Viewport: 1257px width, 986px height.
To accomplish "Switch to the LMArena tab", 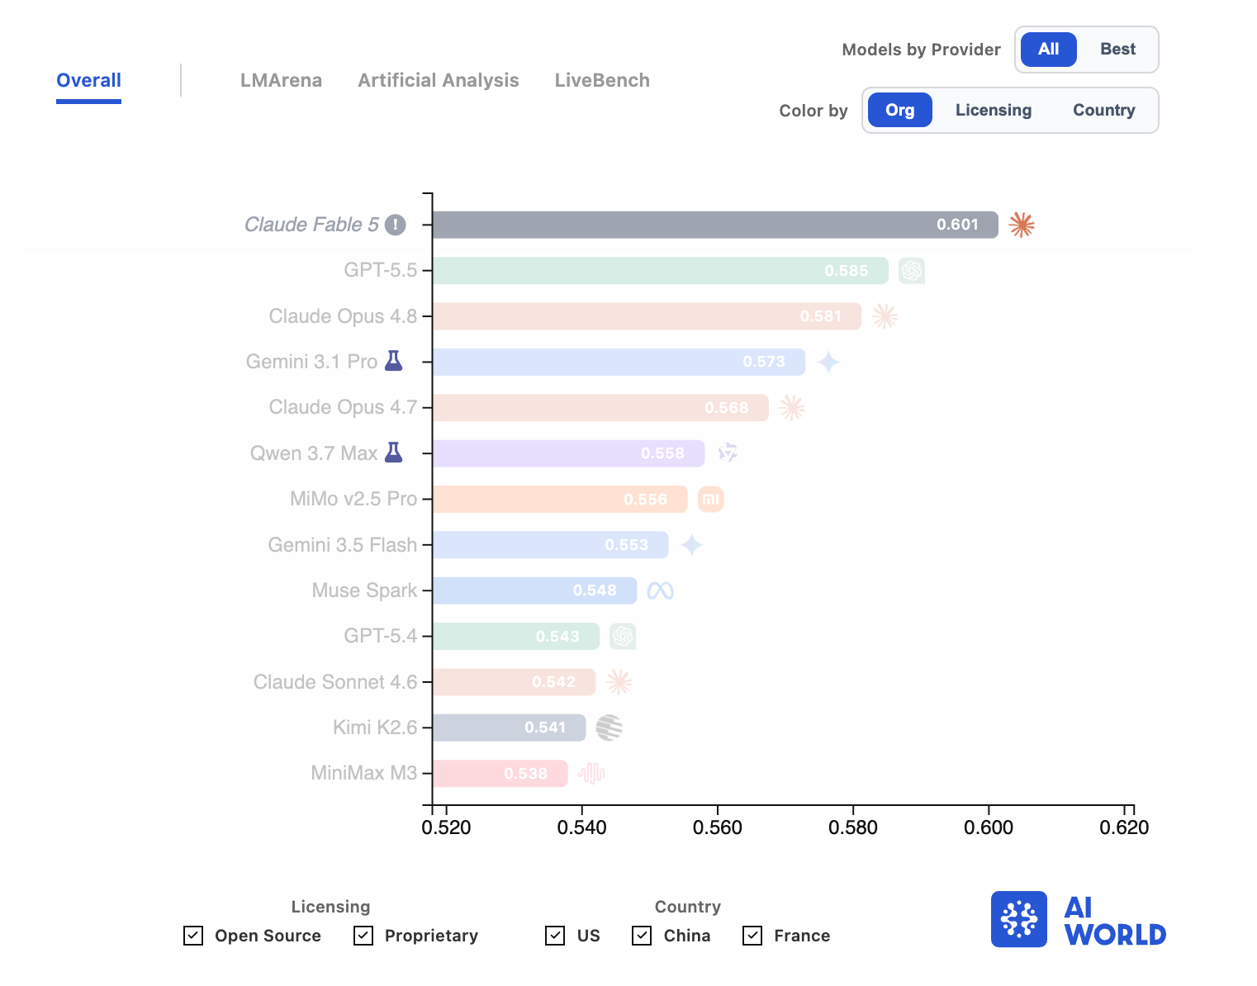I will click(x=282, y=81).
